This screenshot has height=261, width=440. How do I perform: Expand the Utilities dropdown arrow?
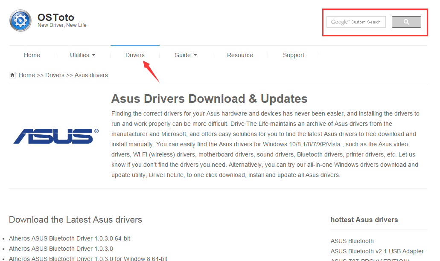pyautogui.click(x=94, y=55)
